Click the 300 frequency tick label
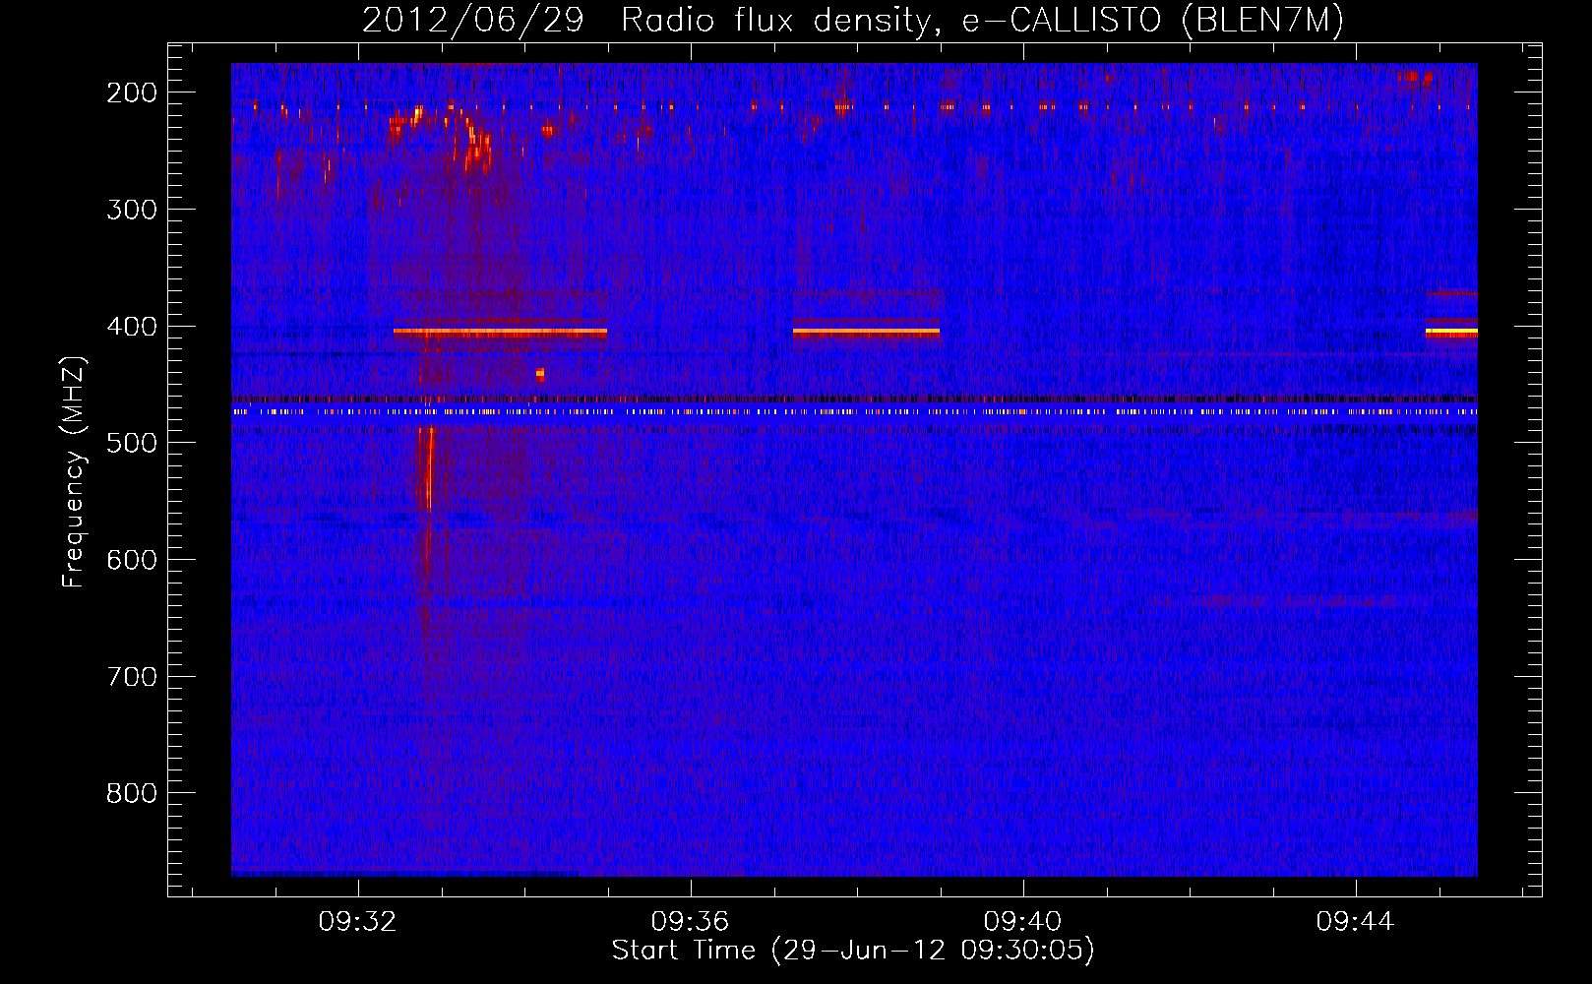1592x984 pixels. [x=132, y=210]
